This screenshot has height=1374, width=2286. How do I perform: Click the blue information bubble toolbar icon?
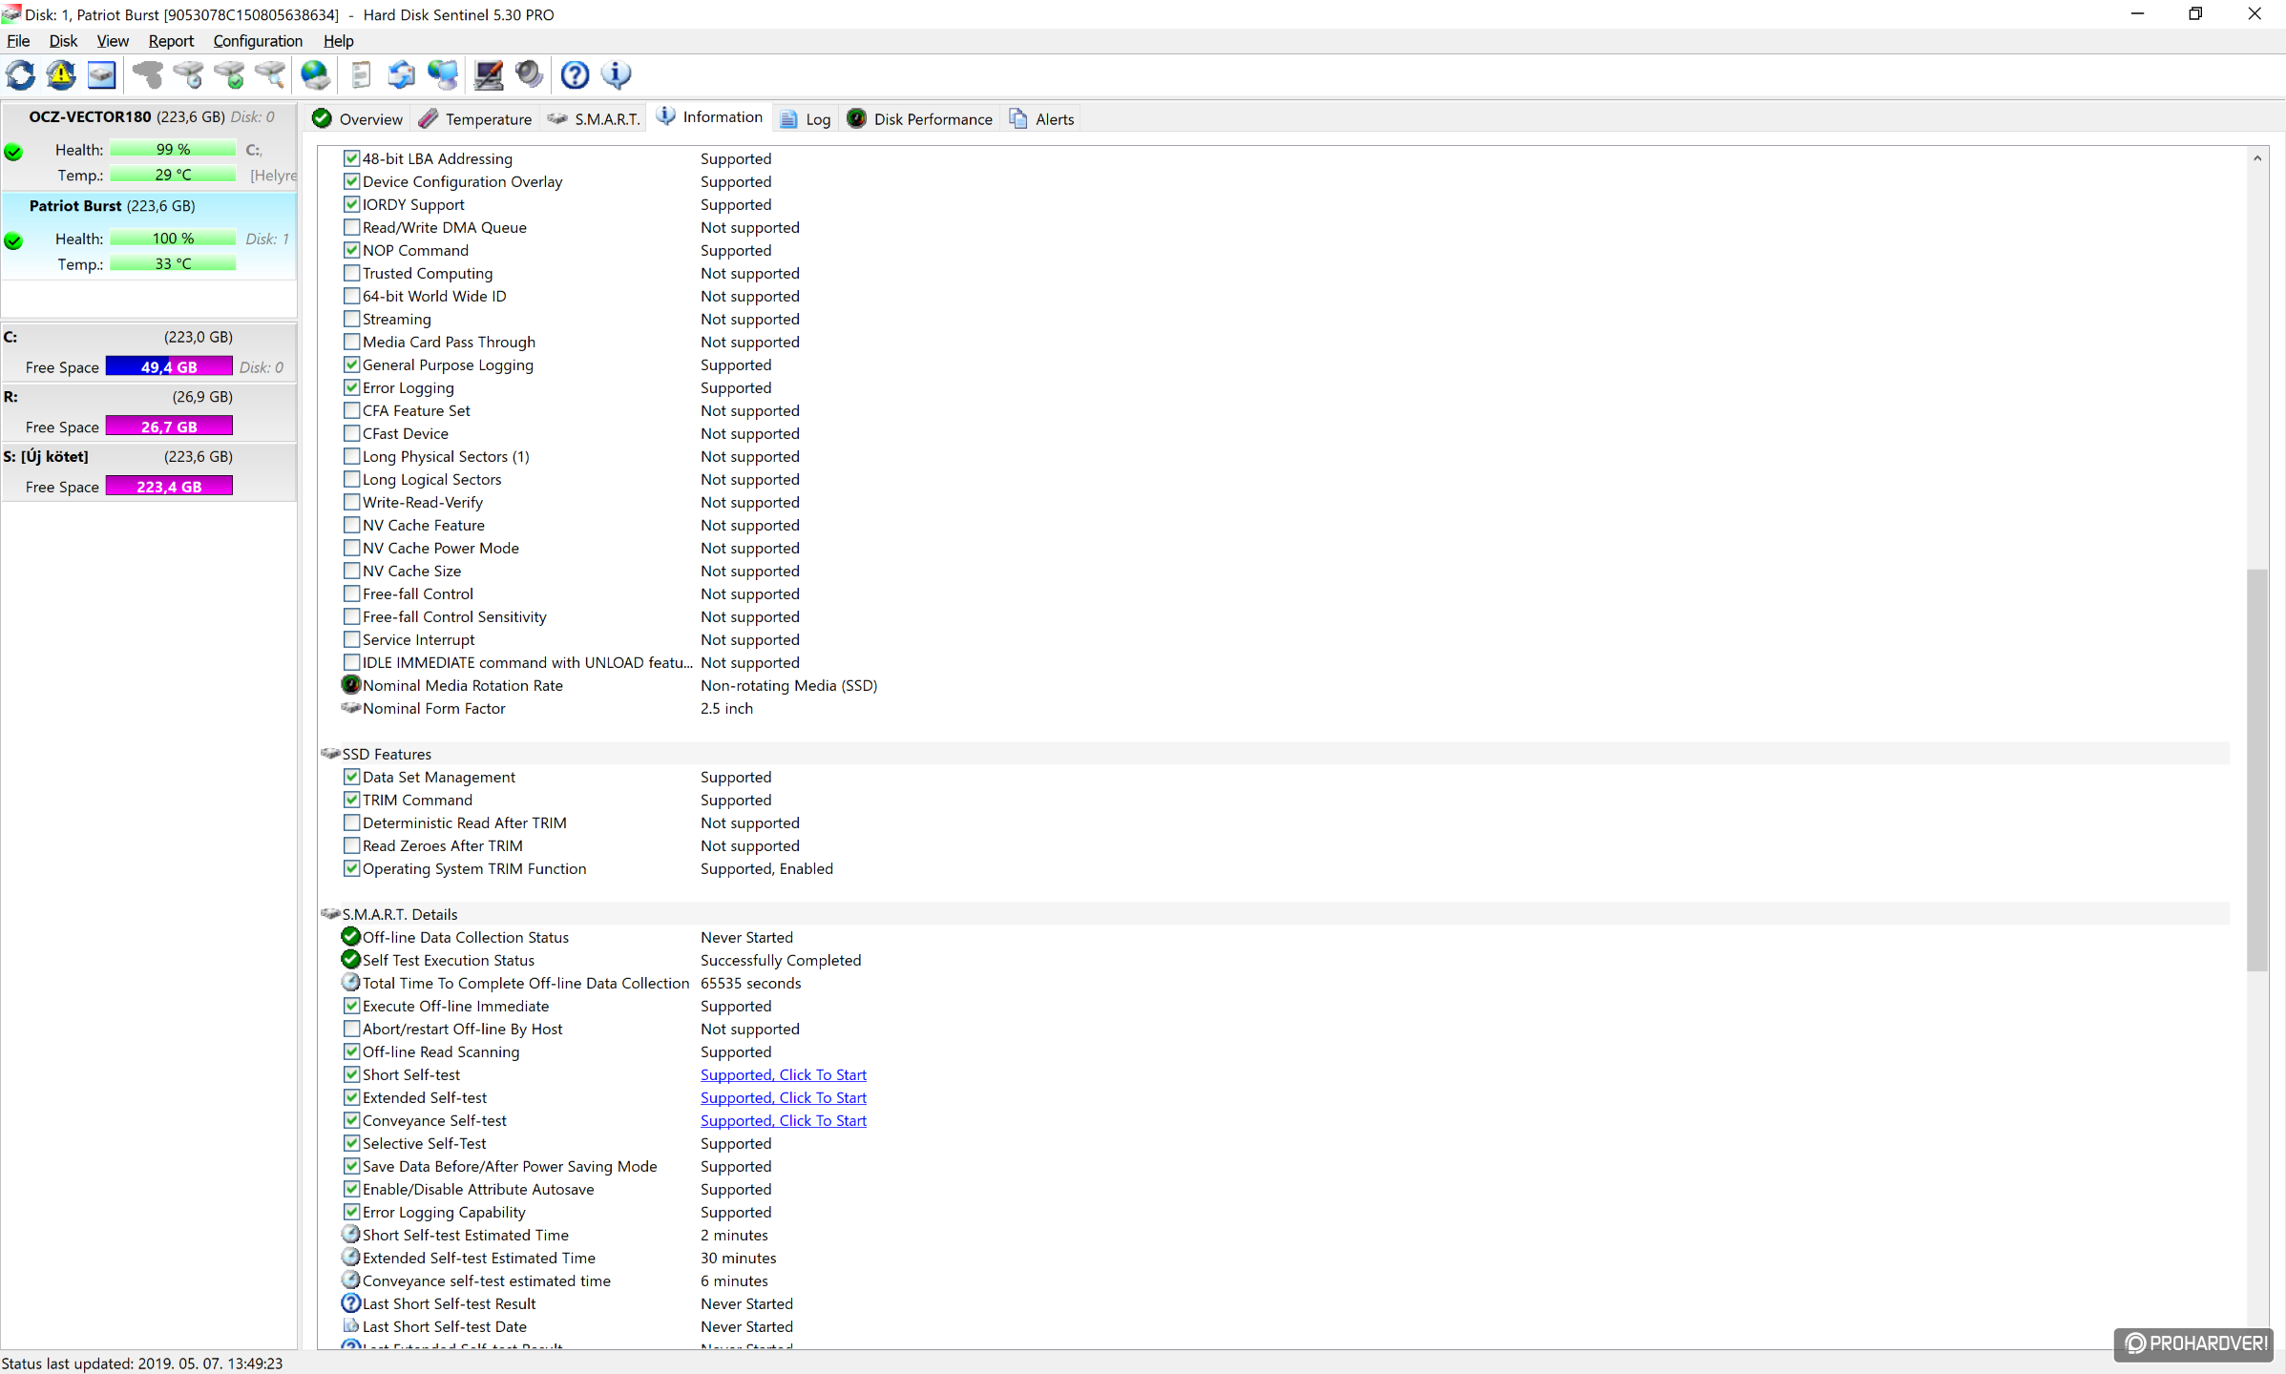pyautogui.click(x=616, y=74)
